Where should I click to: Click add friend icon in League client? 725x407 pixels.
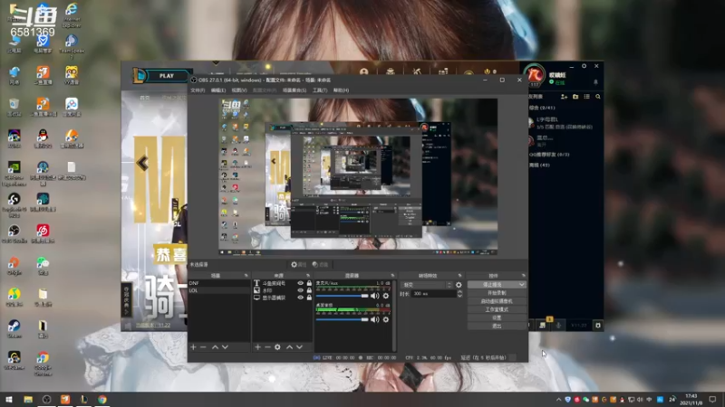point(564,97)
